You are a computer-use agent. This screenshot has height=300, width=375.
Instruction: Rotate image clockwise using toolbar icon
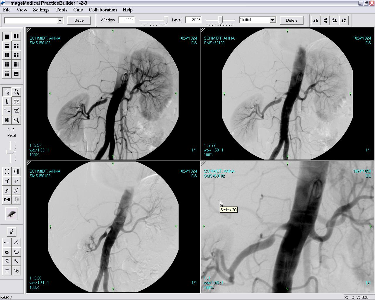tap(334, 21)
